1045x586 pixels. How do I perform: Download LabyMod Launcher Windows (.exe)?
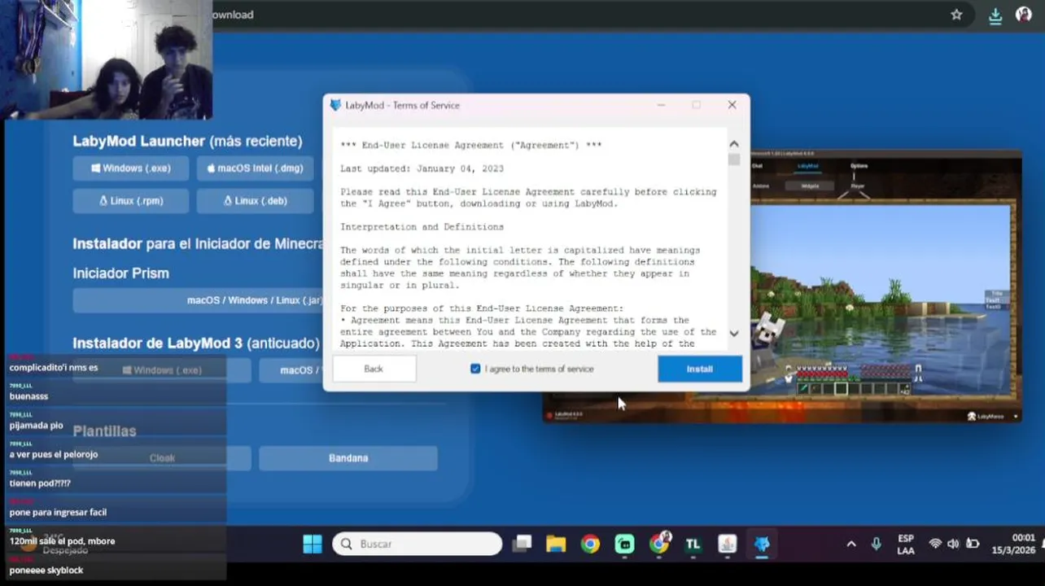click(x=131, y=168)
